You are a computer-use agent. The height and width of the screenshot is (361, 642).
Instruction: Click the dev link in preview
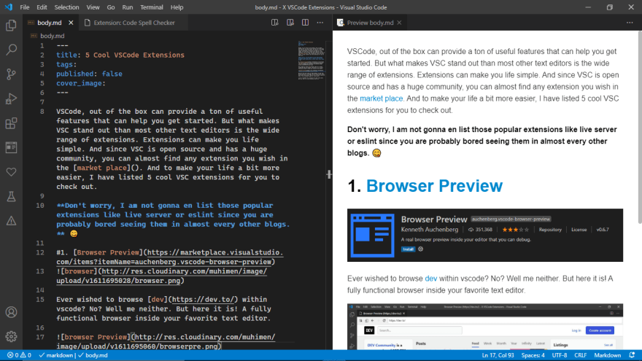430,279
